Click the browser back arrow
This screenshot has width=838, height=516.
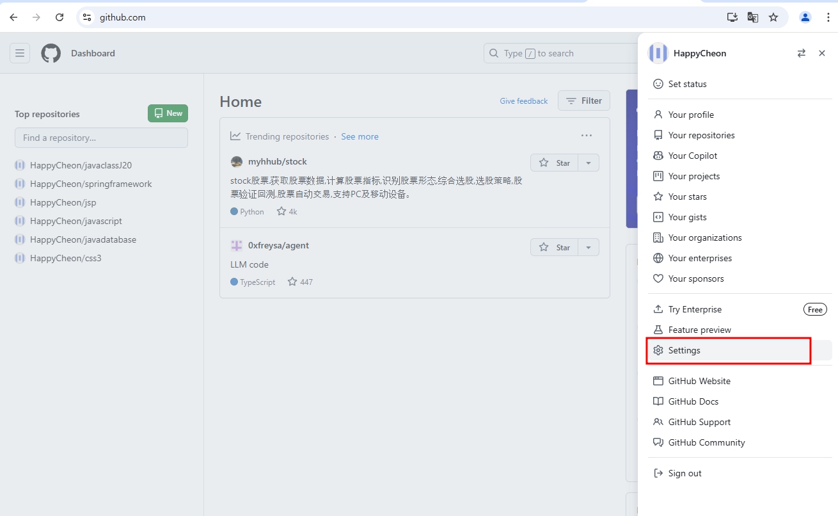click(x=13, y=17)
